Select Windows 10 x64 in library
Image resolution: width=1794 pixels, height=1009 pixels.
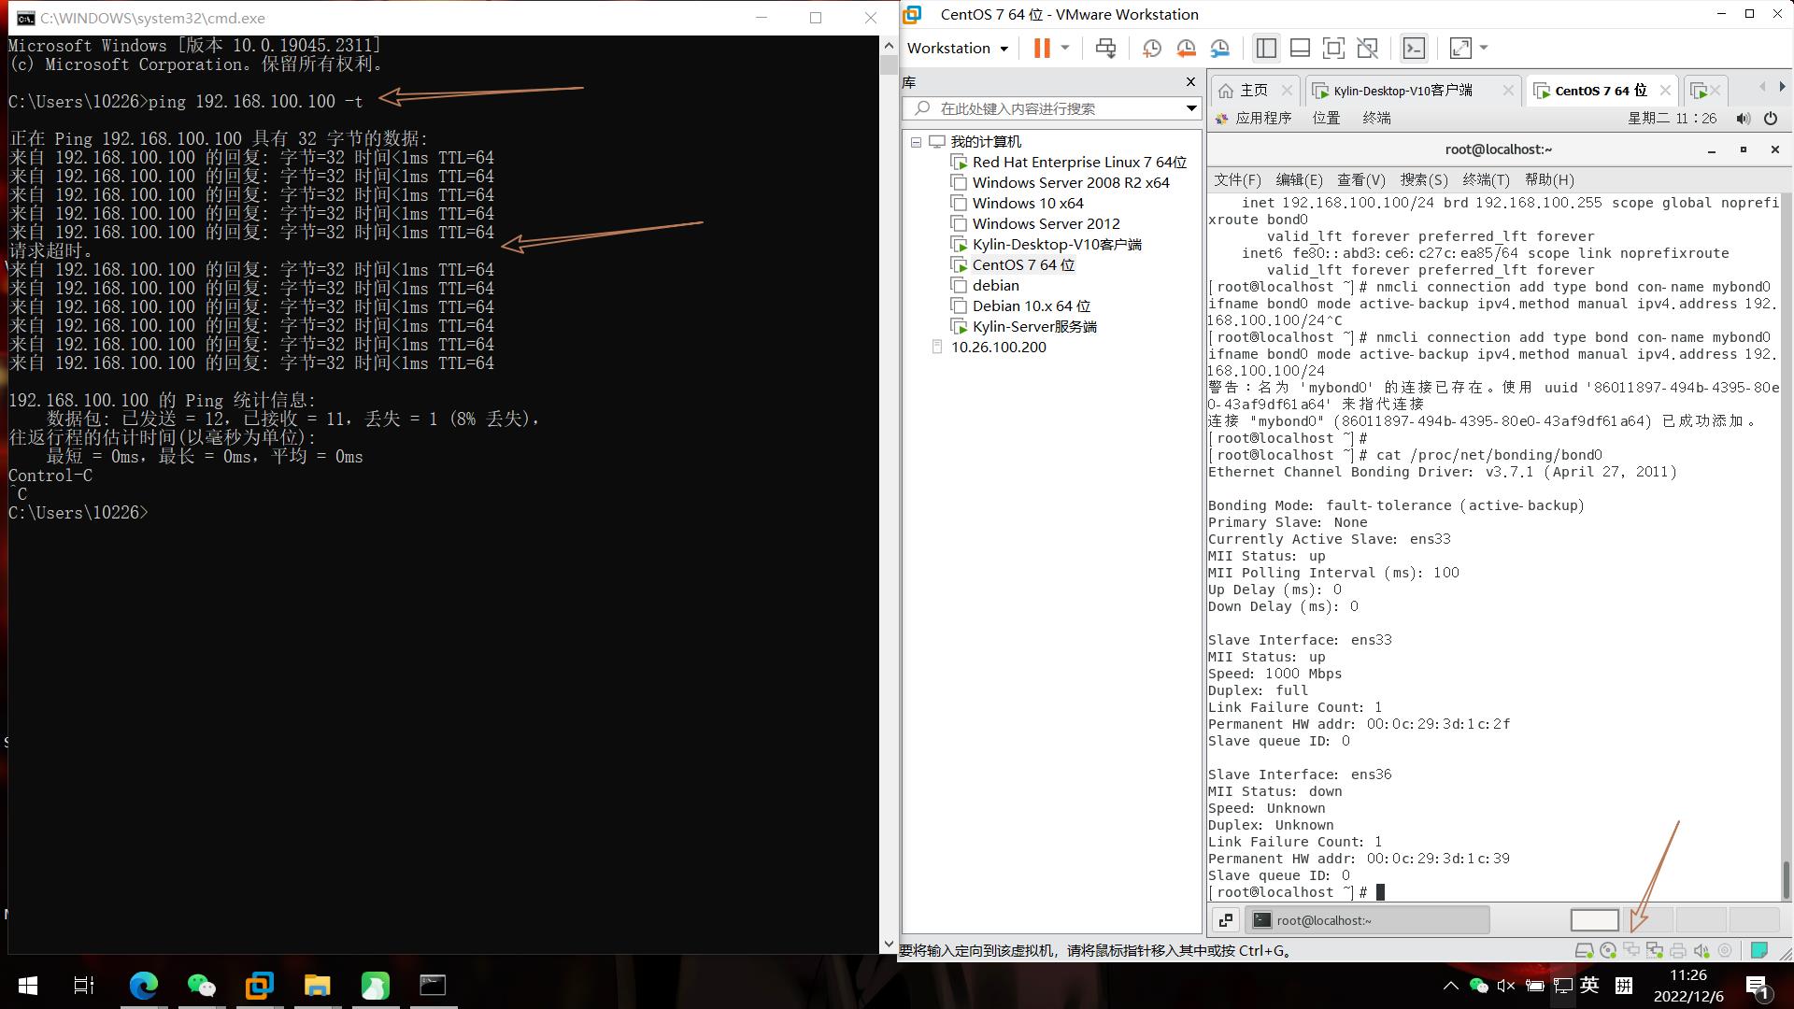coord(1028,204)
